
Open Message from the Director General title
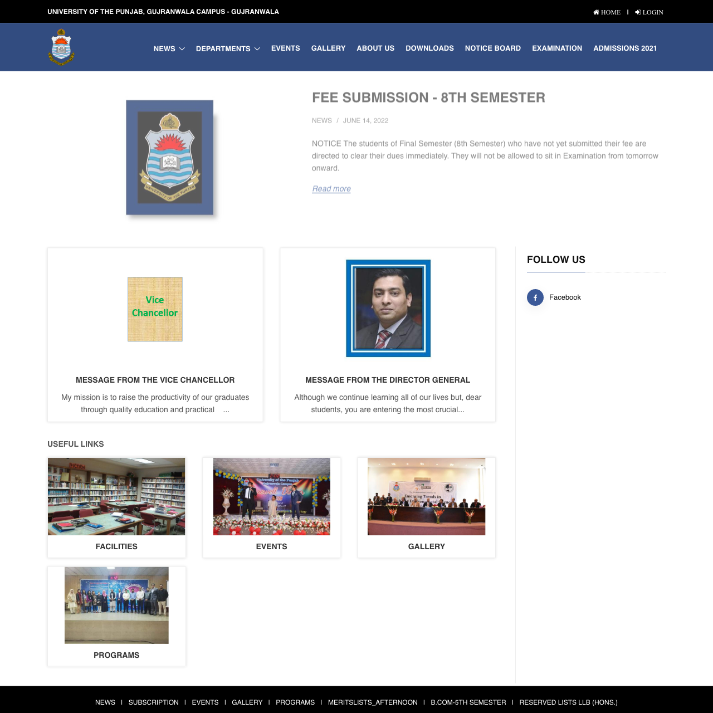[388, 380]
